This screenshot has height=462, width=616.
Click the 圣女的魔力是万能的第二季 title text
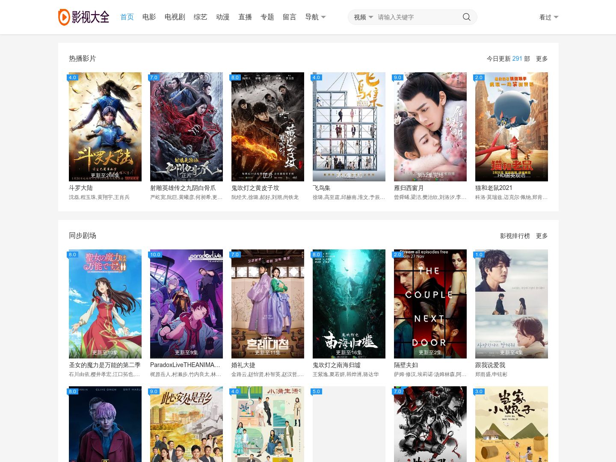105,365
